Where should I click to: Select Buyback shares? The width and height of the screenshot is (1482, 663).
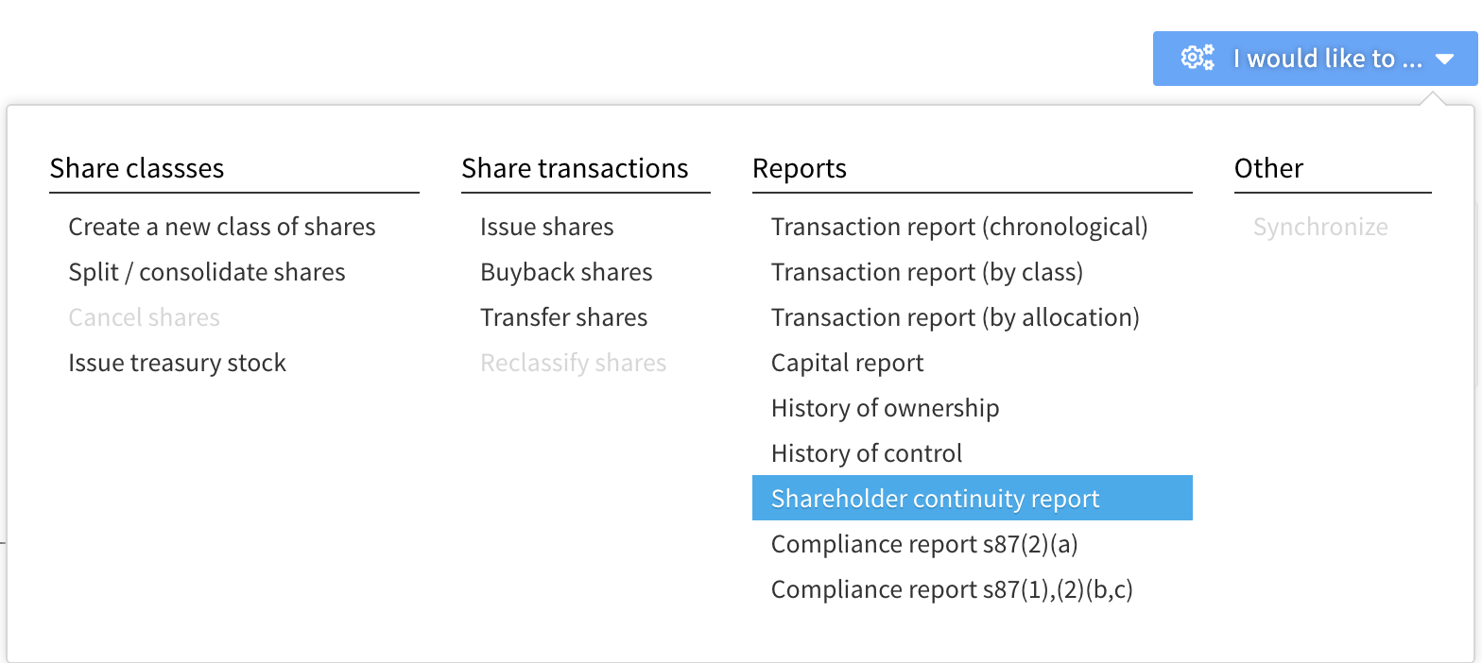tap(566, 272)
